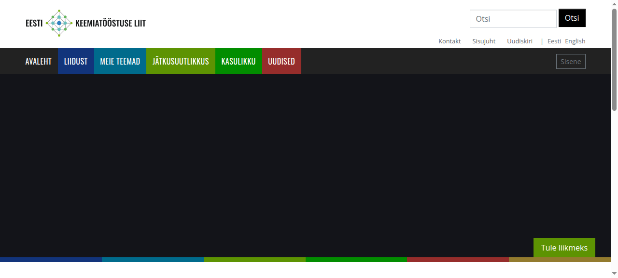Switch the site language to English
The height and width of the screenshot is (278, 618).
pos(575,41)
